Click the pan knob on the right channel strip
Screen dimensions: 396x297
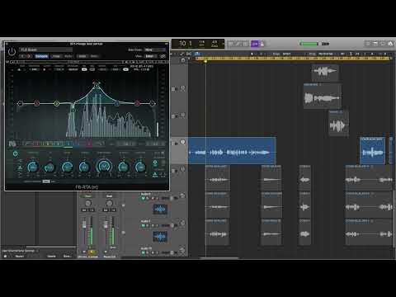pos(109,203)
